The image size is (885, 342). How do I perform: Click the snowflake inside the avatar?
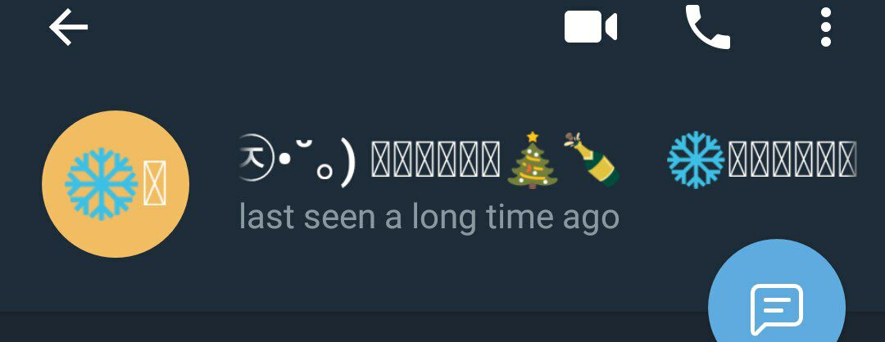coord(101,183)
